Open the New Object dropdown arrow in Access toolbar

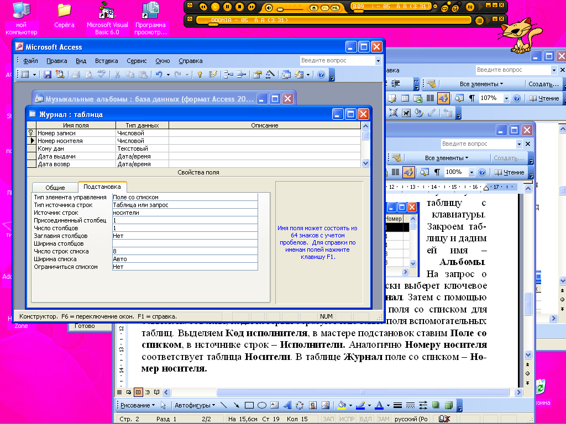308,75
